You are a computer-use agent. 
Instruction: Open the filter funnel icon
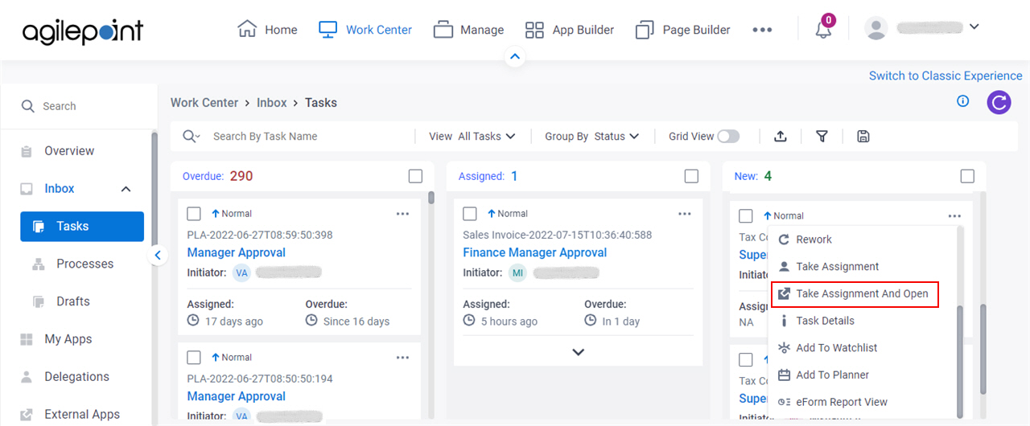tap(822, 137)
